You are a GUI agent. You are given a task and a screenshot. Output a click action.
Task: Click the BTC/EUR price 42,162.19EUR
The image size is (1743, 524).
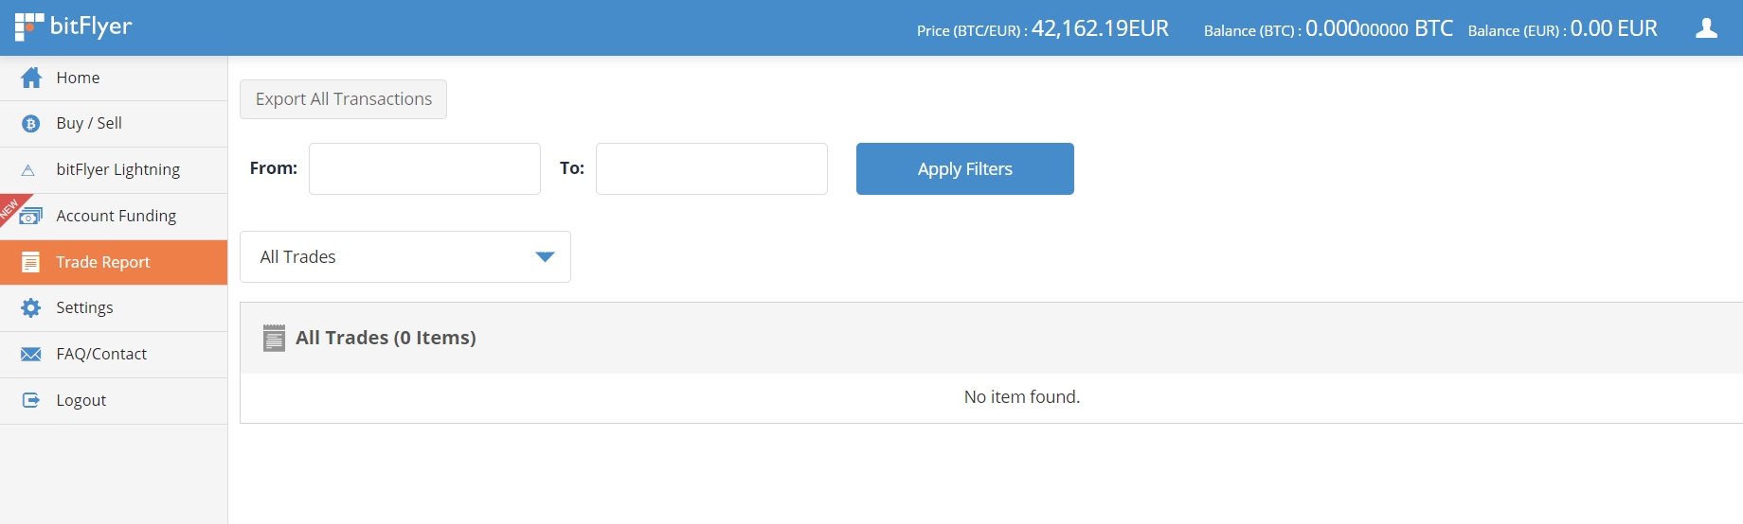pos(1100,28)
